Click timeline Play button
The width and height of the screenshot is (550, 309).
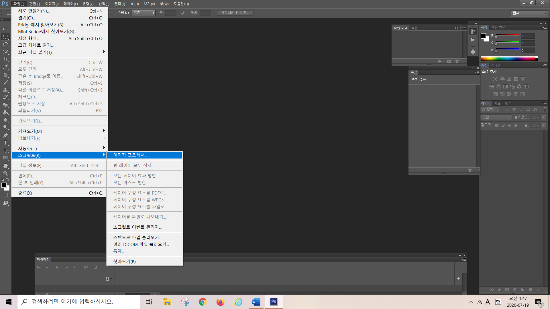[x=57, y=268]
